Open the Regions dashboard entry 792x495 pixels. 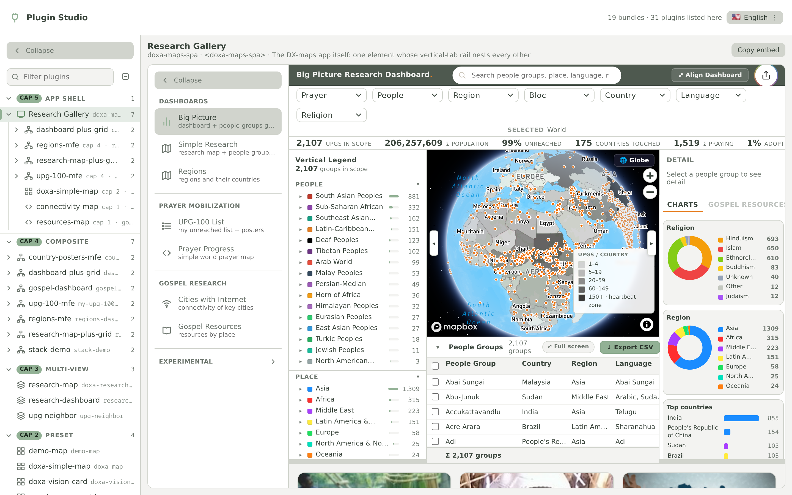[x=218, y=175]
